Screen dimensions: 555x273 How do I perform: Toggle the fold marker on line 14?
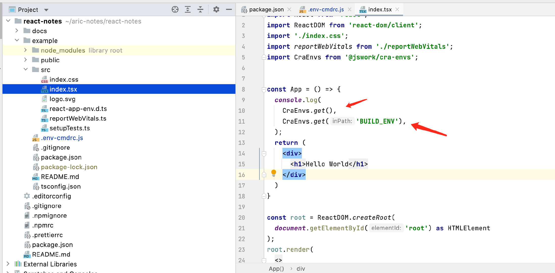[x=264, y=153]
